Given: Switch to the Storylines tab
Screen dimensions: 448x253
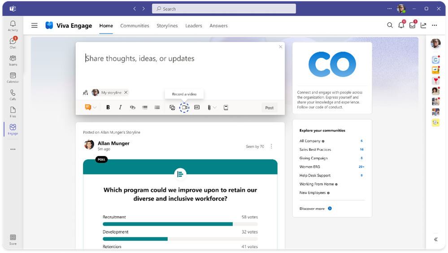Looking at the screenshot, I should click(x=167, y=26).
